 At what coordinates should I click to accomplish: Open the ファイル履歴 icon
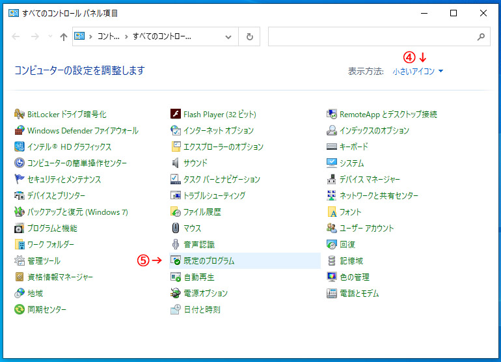[176, 212]
